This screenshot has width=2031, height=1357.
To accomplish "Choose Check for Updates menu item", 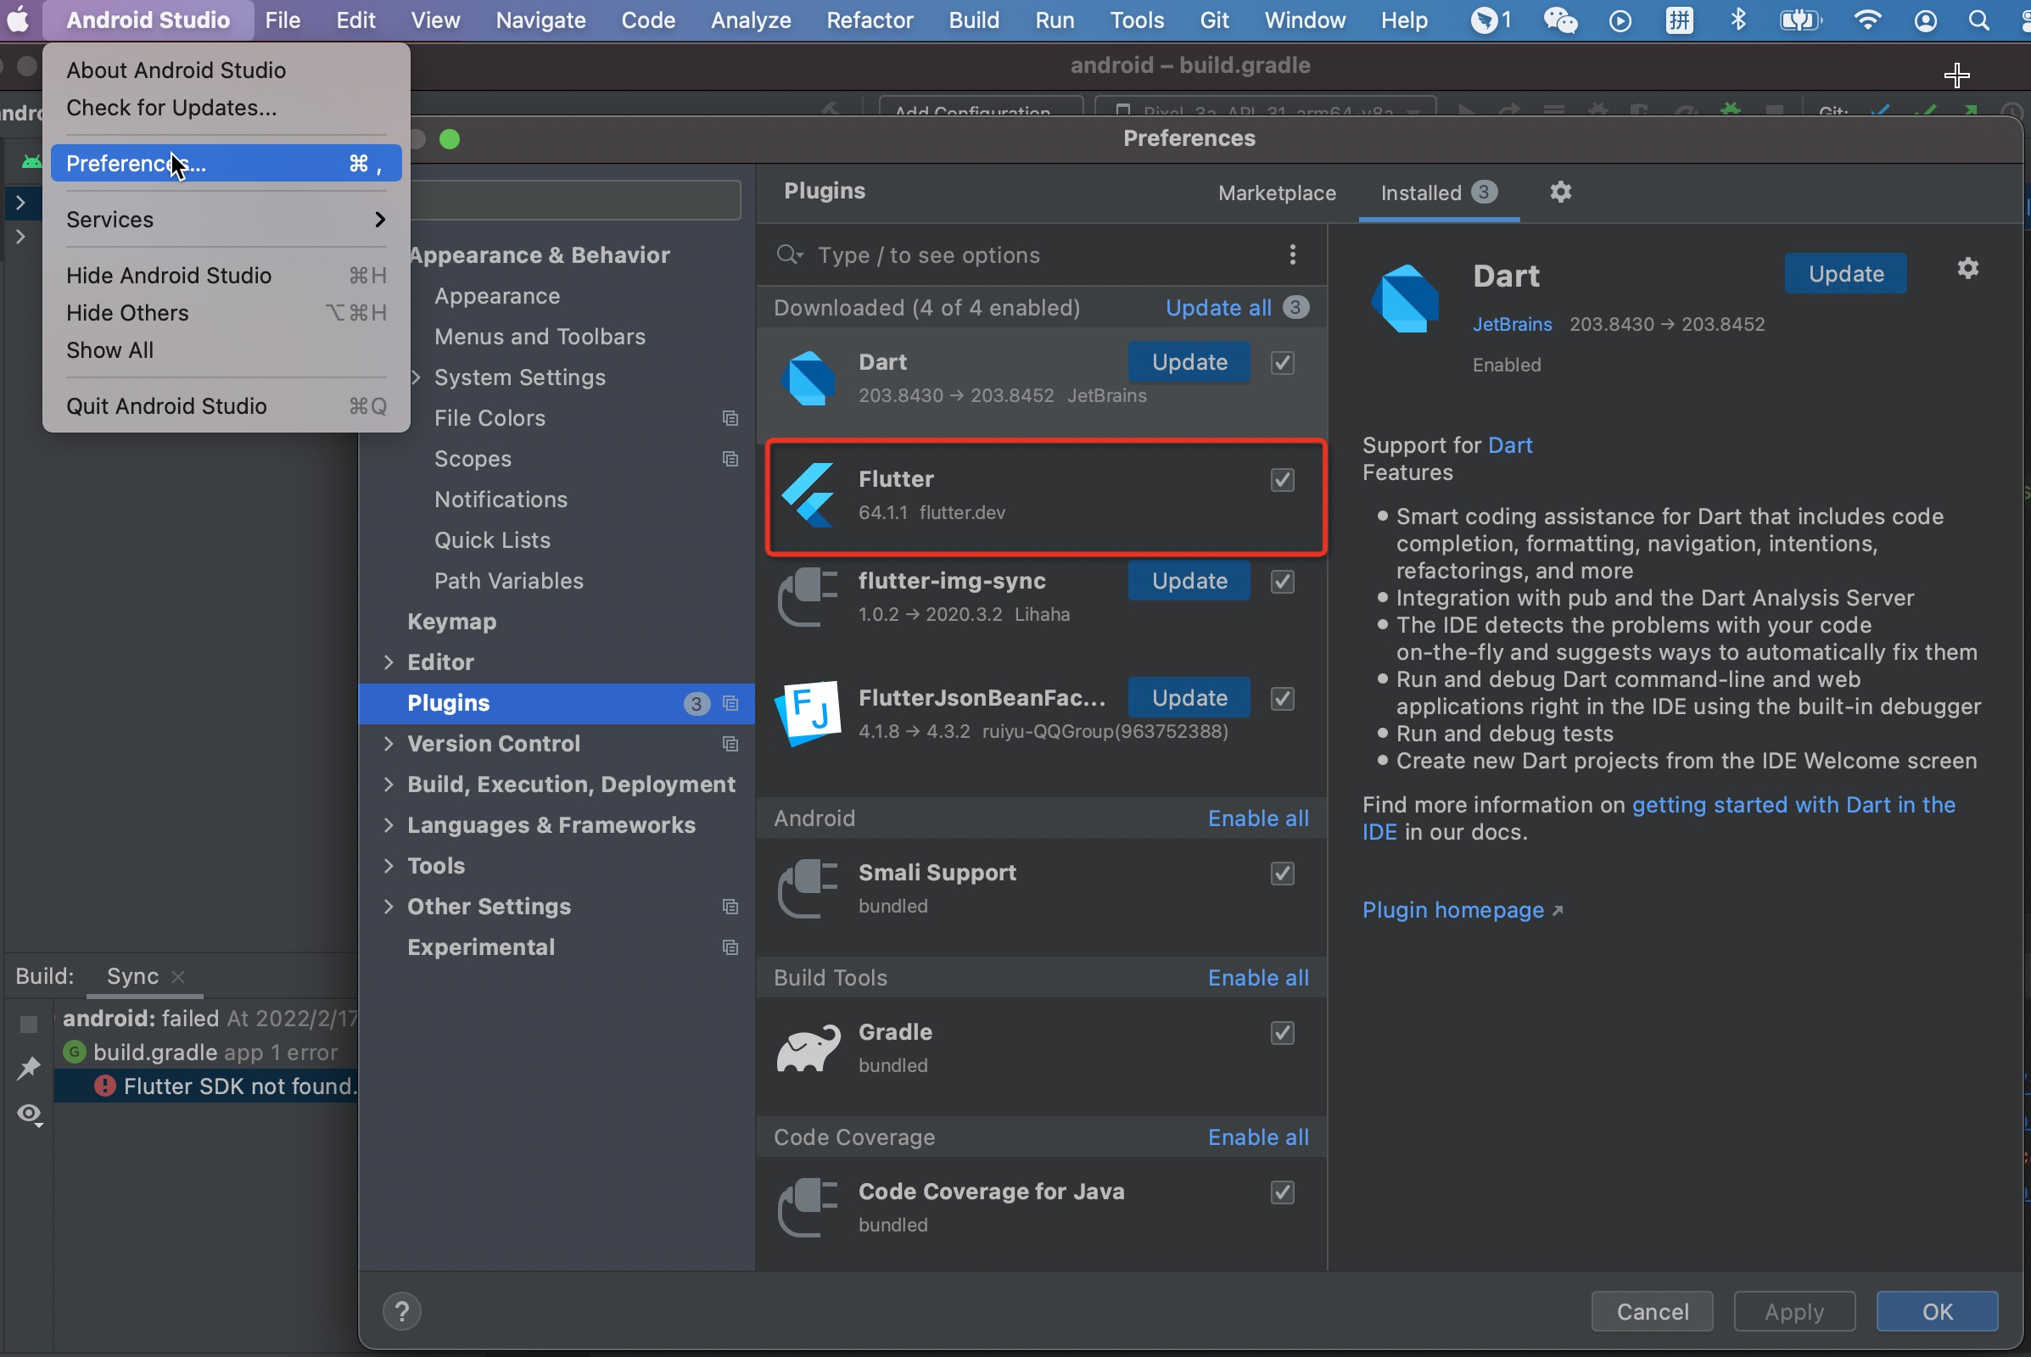I will tap(171, 108).
